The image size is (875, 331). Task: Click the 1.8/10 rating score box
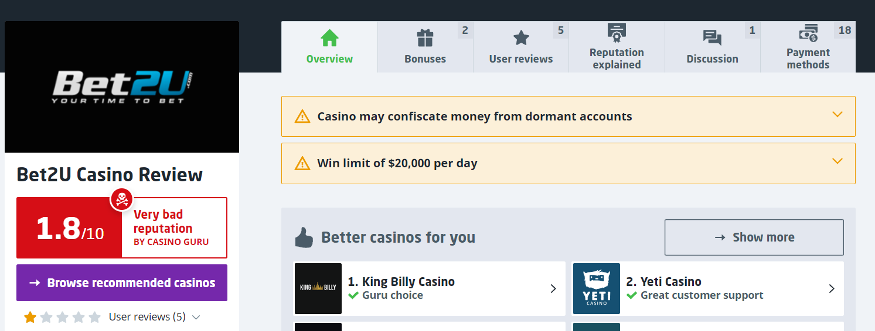[69, 228]
